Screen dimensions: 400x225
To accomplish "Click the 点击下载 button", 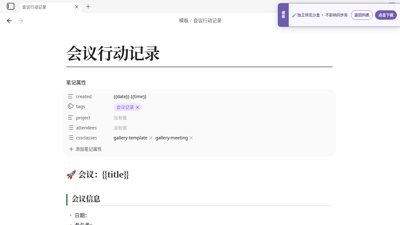I will pos(386,15).
